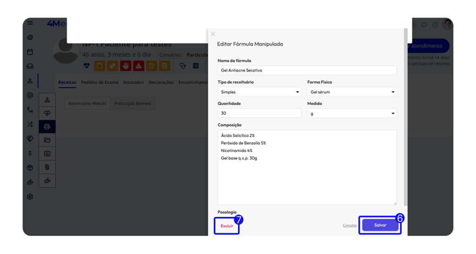
Task: Click the phone icon in the sidebar
Action: (x=30, y=110)
